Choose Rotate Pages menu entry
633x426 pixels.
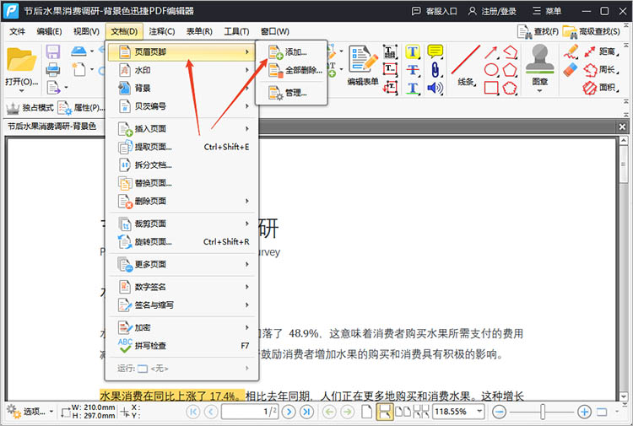182,241
